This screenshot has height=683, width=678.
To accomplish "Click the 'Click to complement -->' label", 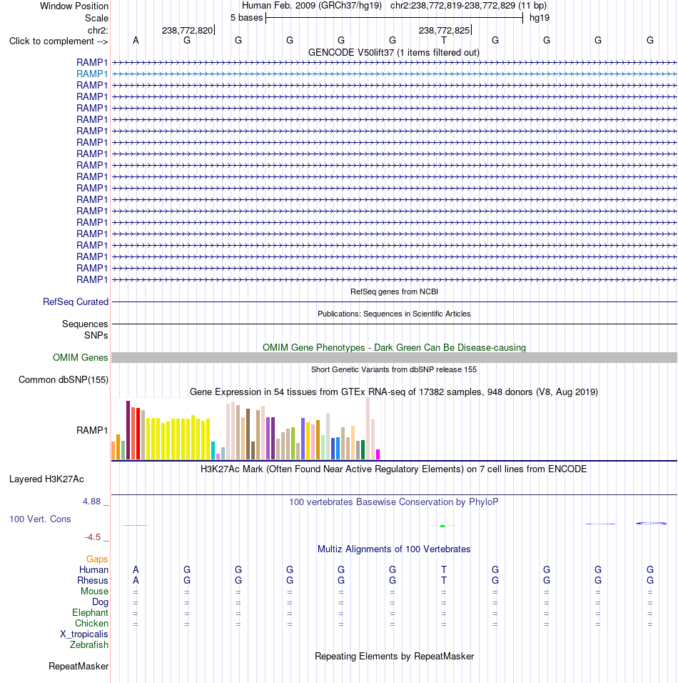I will (x=59, y=41).
